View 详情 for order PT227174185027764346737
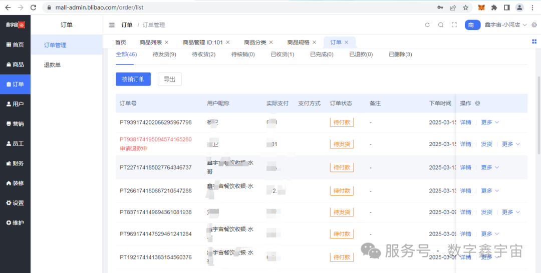The image size is (541, 273). click(x=465, y=167)
